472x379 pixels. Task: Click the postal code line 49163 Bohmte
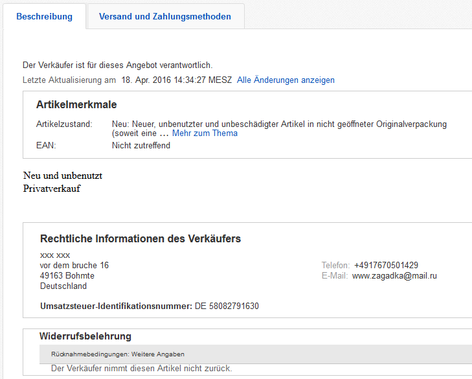[67, 276]
